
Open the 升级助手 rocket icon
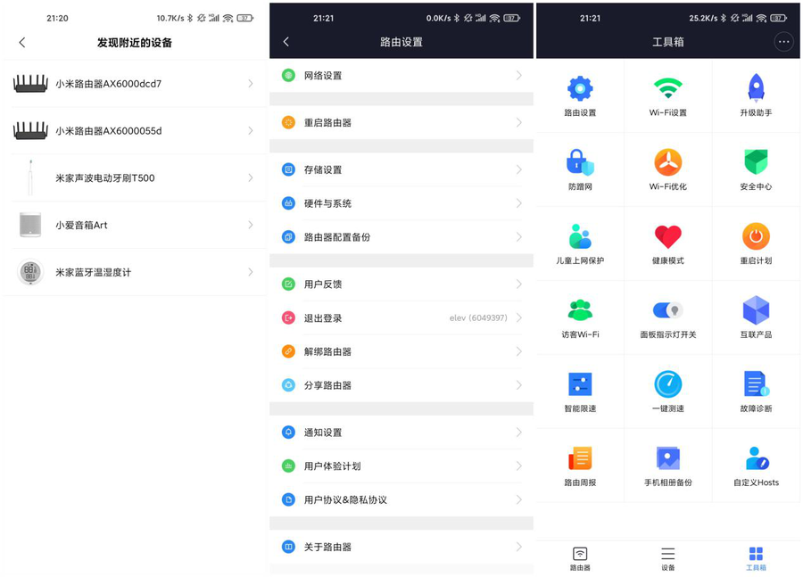[x=755, y=90]
